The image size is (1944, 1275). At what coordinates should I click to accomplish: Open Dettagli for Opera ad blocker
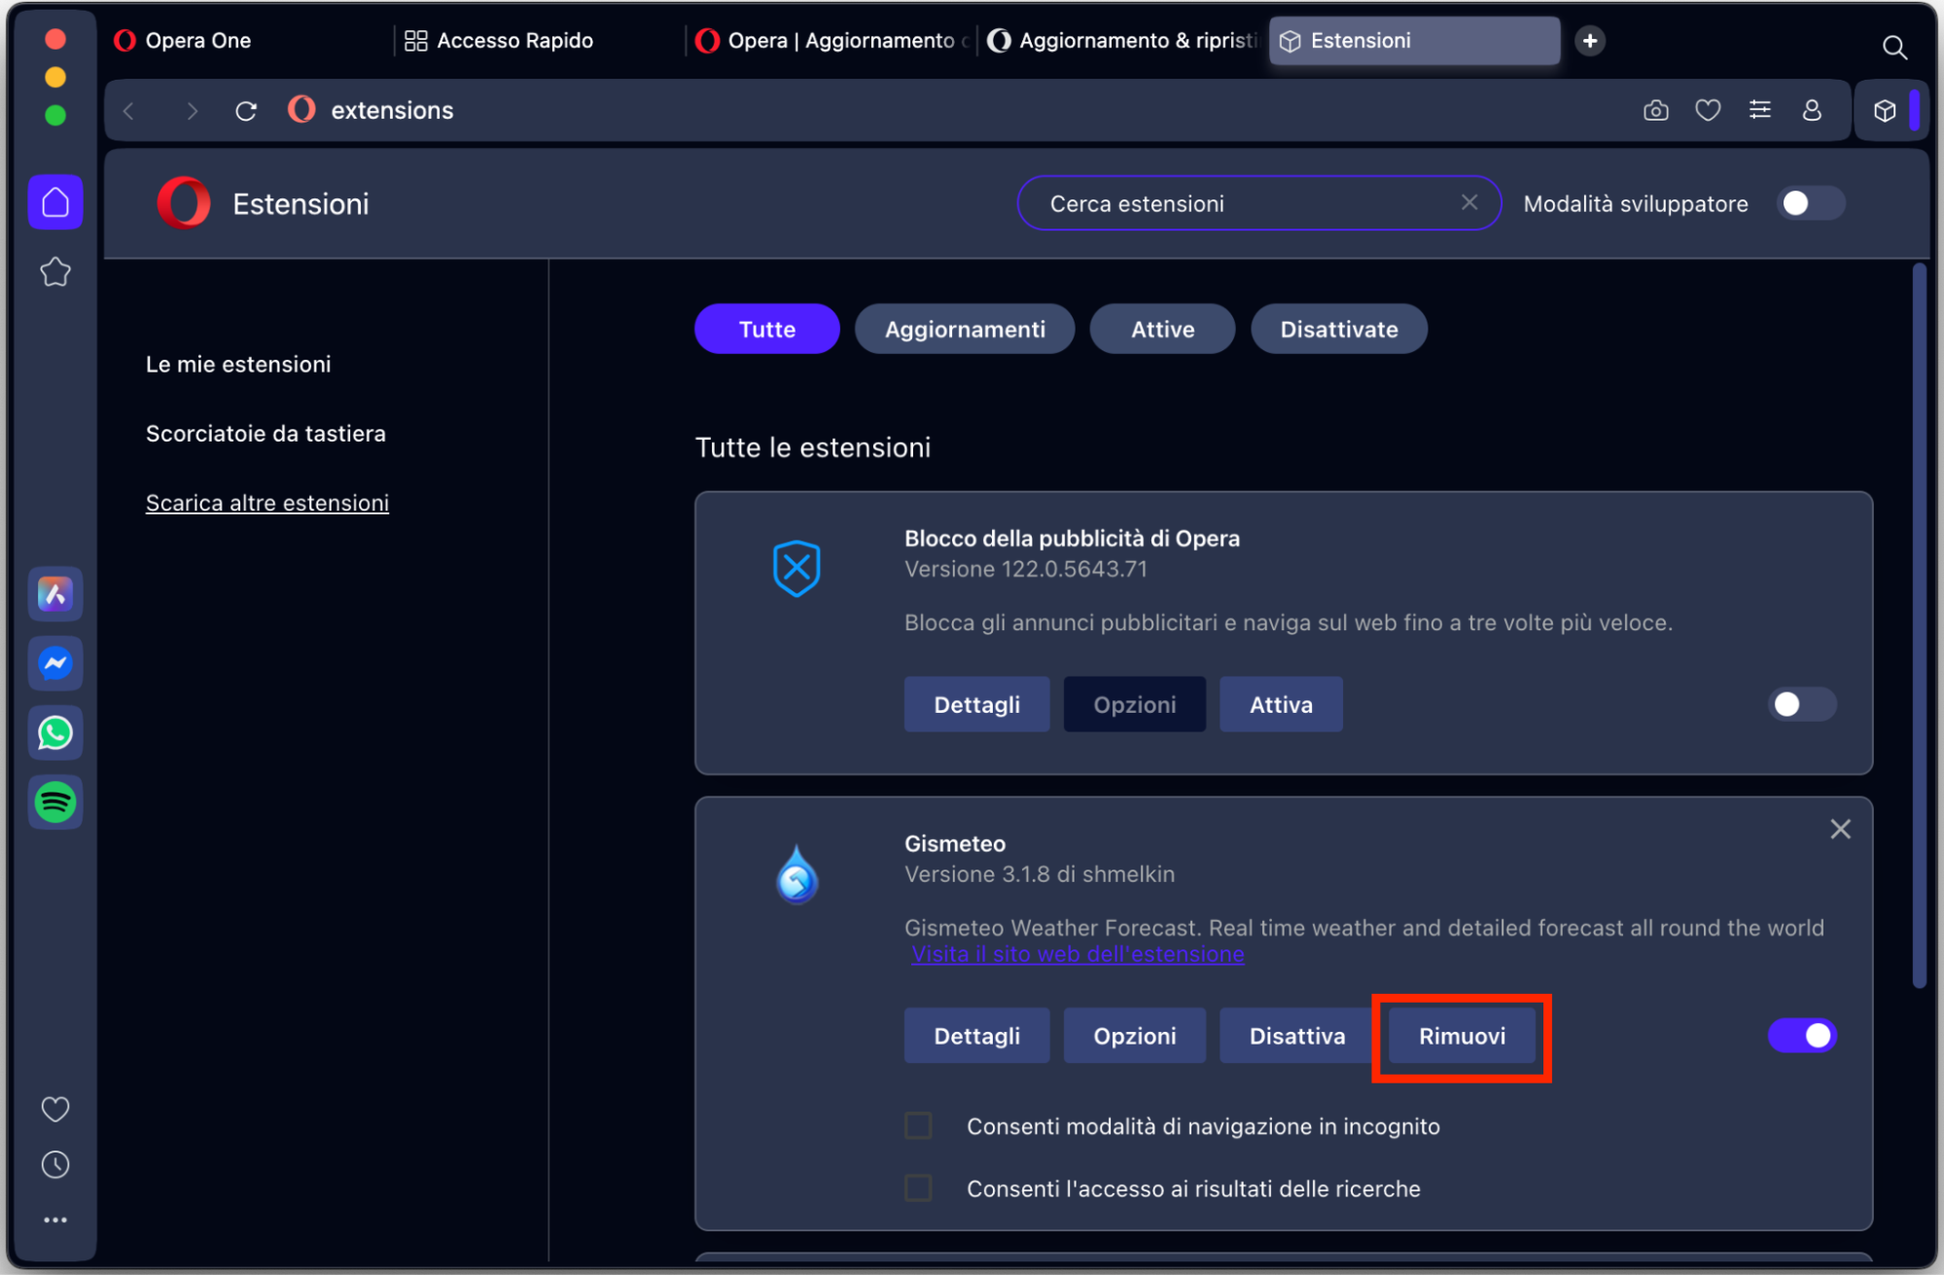pos(976,704)
